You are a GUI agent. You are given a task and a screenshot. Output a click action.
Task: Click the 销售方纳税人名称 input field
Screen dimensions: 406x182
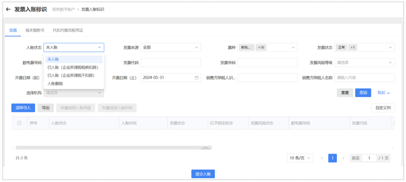click(x=364, y=77)
